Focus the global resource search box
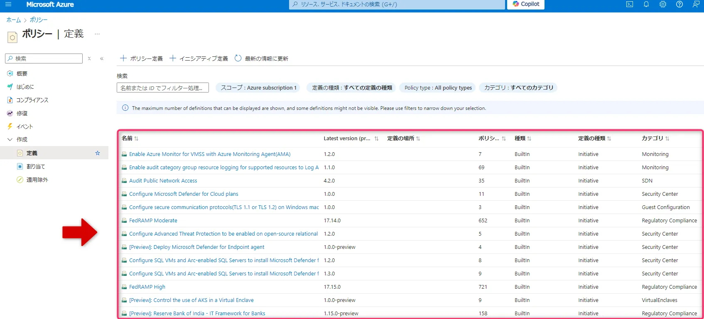This screenshot has height=319, width=704. 397,4
